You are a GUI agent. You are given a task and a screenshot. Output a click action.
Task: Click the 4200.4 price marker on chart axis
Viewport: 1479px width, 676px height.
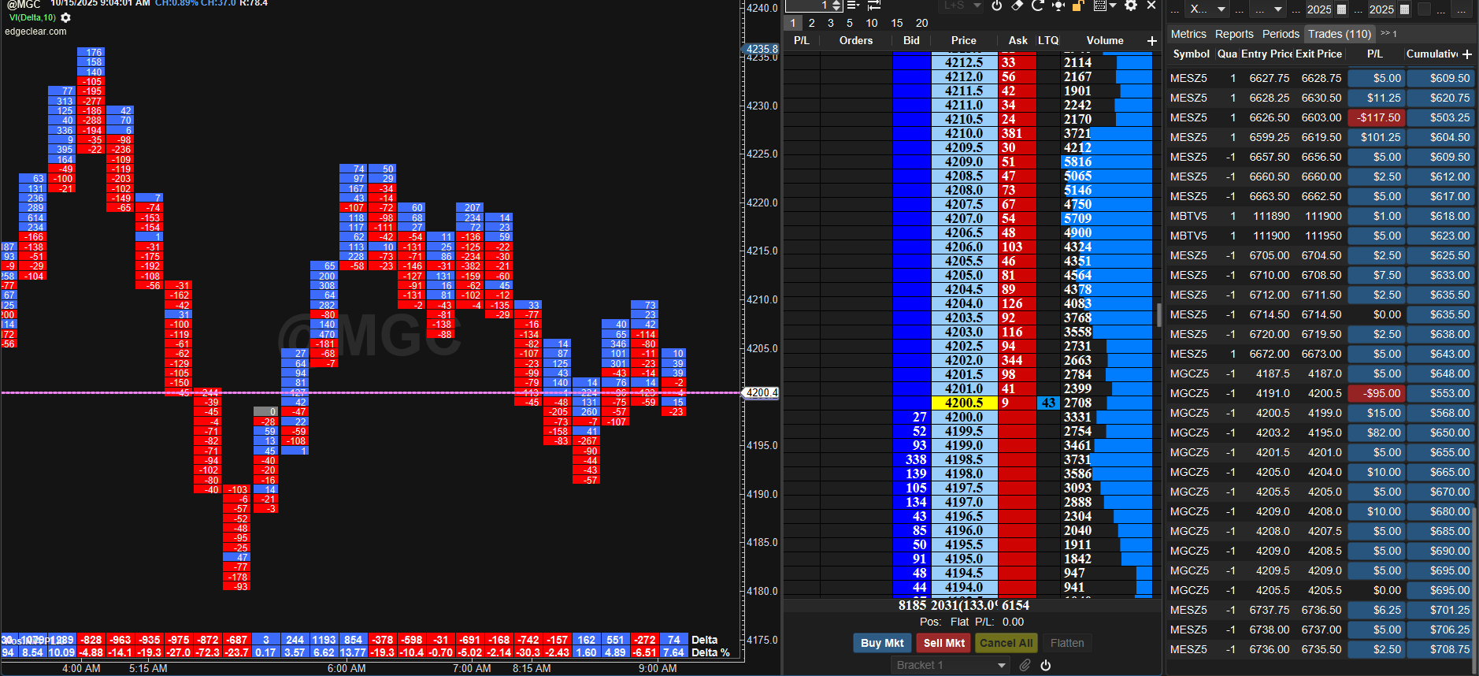click(762, 392)
